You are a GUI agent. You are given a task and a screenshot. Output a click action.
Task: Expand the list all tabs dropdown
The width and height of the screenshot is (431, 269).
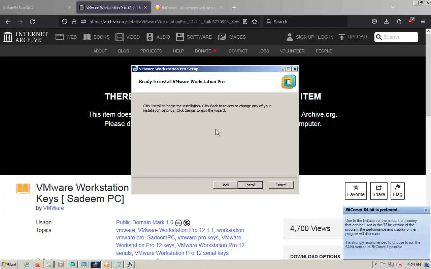tap(393, 7)
